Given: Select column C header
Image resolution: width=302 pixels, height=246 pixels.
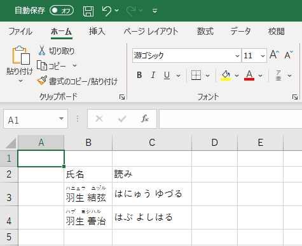Looking at the screenshot, I should (152, 143).
